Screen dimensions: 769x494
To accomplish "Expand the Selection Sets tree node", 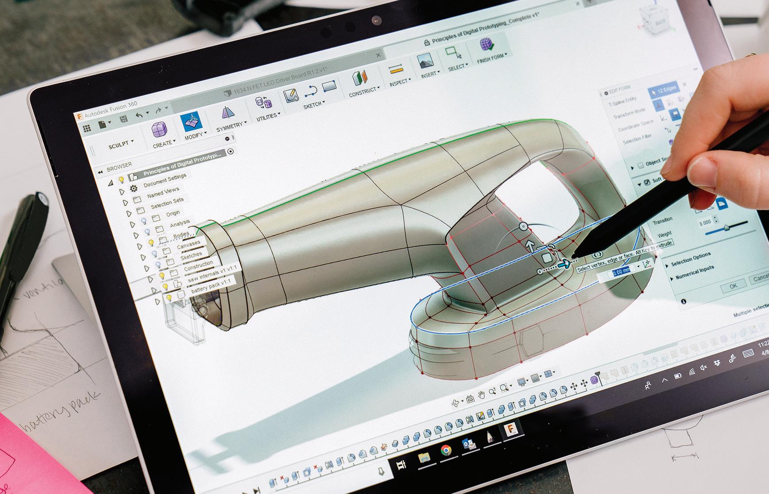I will (x=129, y=214).
